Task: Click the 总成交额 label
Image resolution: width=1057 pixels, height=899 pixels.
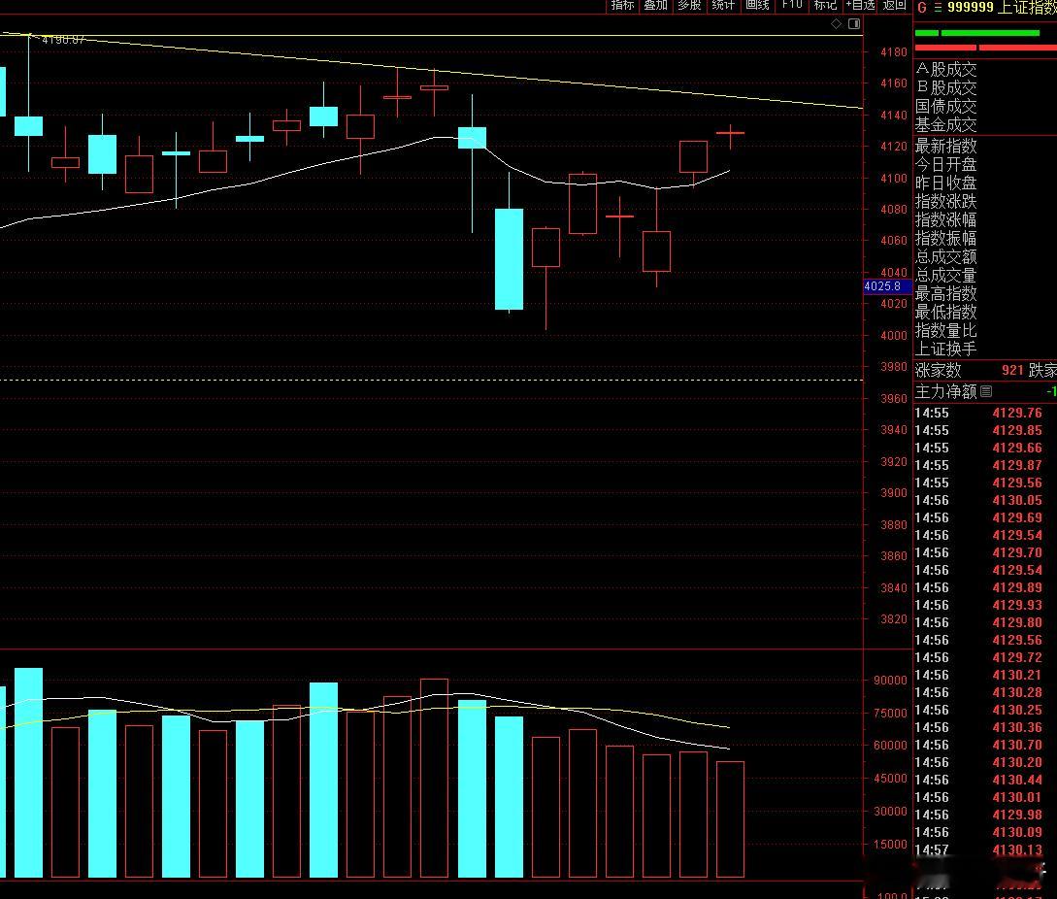Action: pyautogui.click(x=945, y=256)
